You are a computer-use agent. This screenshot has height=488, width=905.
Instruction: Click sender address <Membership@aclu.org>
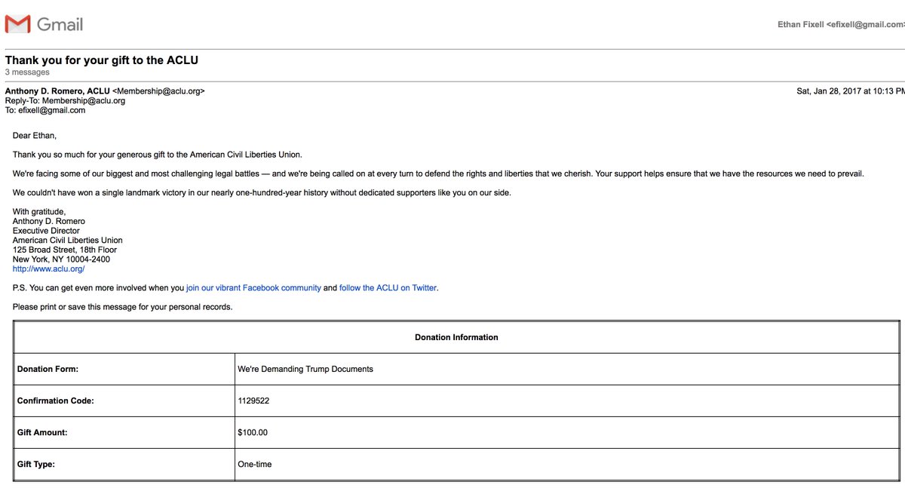coord(158,91)
